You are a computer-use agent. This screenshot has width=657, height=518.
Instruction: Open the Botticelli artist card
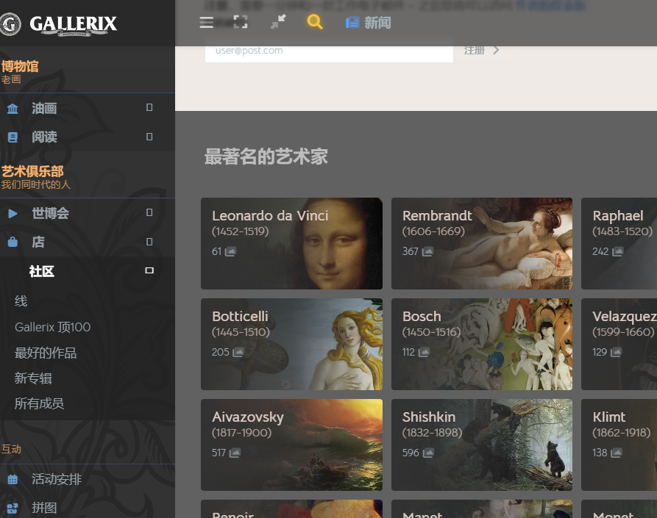[291, 345]
